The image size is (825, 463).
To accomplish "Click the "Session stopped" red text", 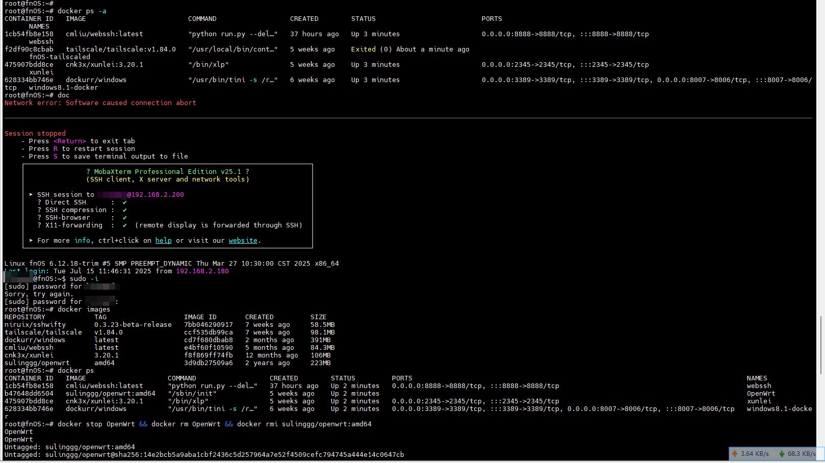I will tap(35, 134).
